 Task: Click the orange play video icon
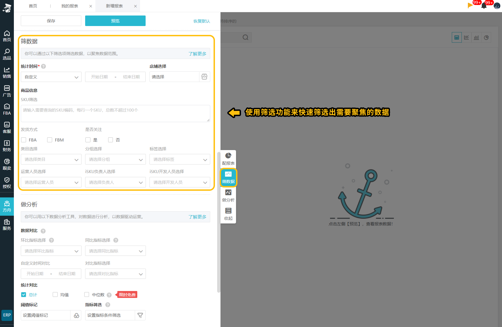tap(470, 5)
